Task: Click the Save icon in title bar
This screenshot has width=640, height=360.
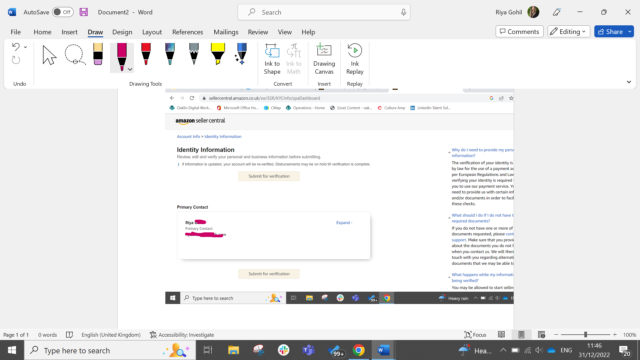Action: pyautogui.click(x=84, y=12)
